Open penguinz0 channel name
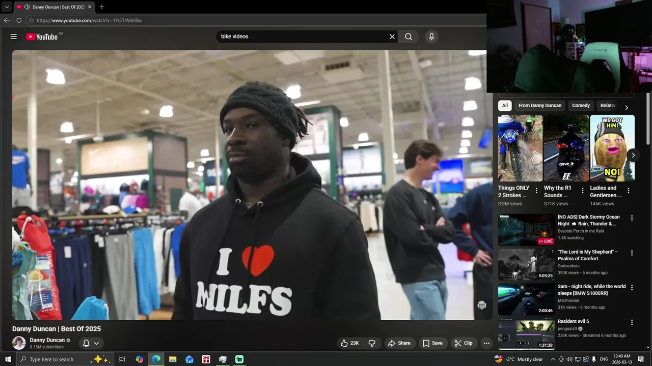The image size is (652, 366). (x=567, y=329)
